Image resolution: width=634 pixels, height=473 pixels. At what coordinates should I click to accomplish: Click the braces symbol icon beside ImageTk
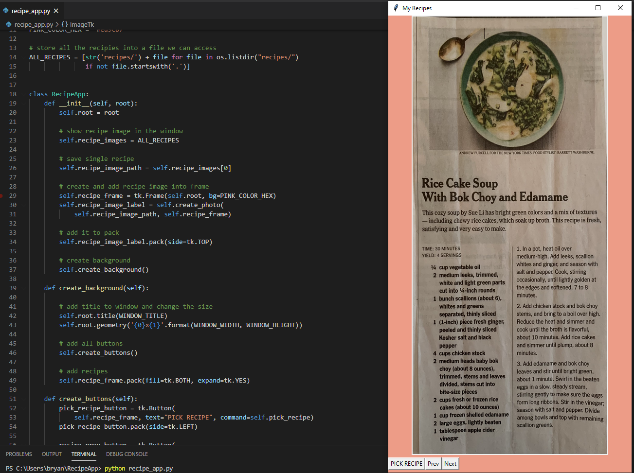click(65, 24)
